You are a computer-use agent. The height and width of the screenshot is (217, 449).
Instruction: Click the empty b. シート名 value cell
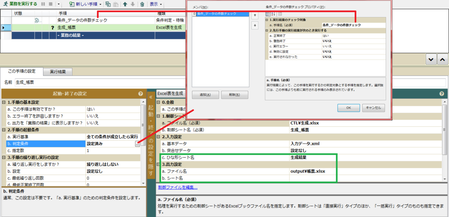366,178
